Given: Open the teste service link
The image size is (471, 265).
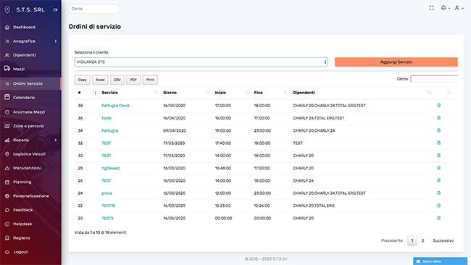Looking at the screenshot, I should tap(107, 118).
